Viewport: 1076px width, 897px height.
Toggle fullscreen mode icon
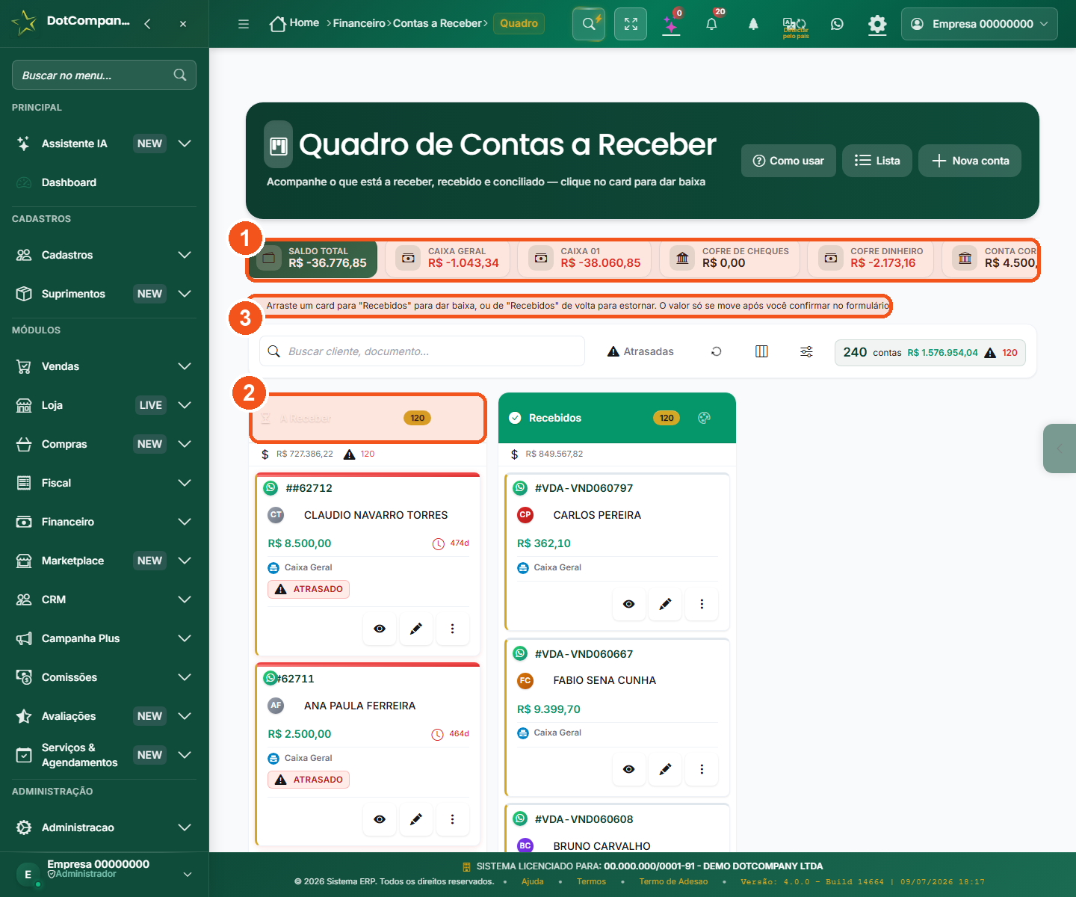point(631,24)
